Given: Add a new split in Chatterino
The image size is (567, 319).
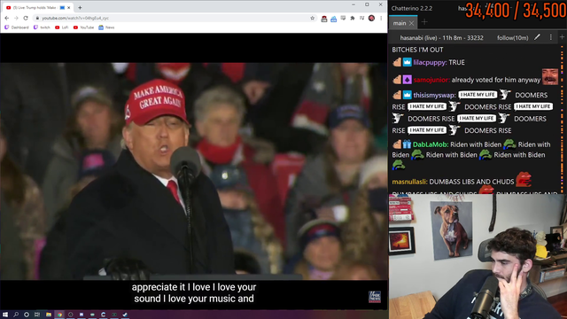Looking at the screenshot, I should coord(563,37).
